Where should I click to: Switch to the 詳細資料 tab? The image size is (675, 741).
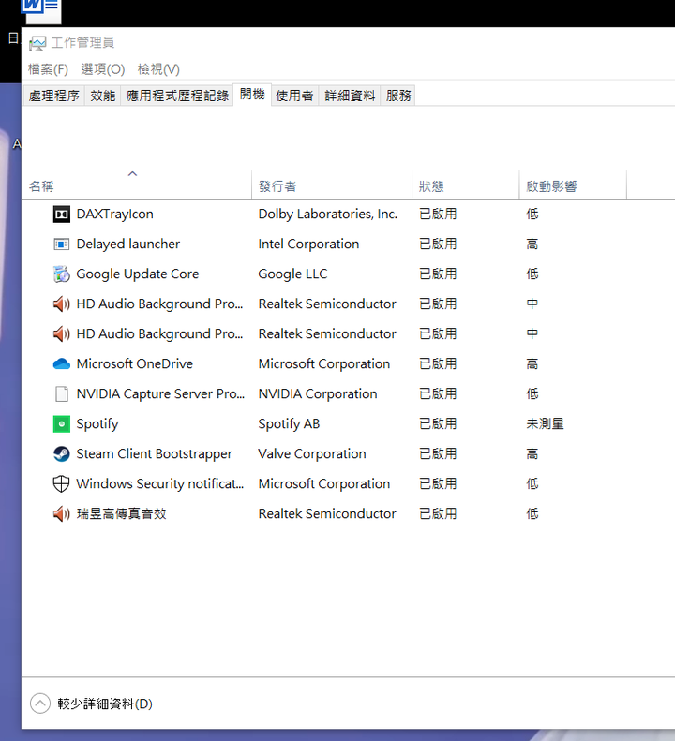coord(350,96)
